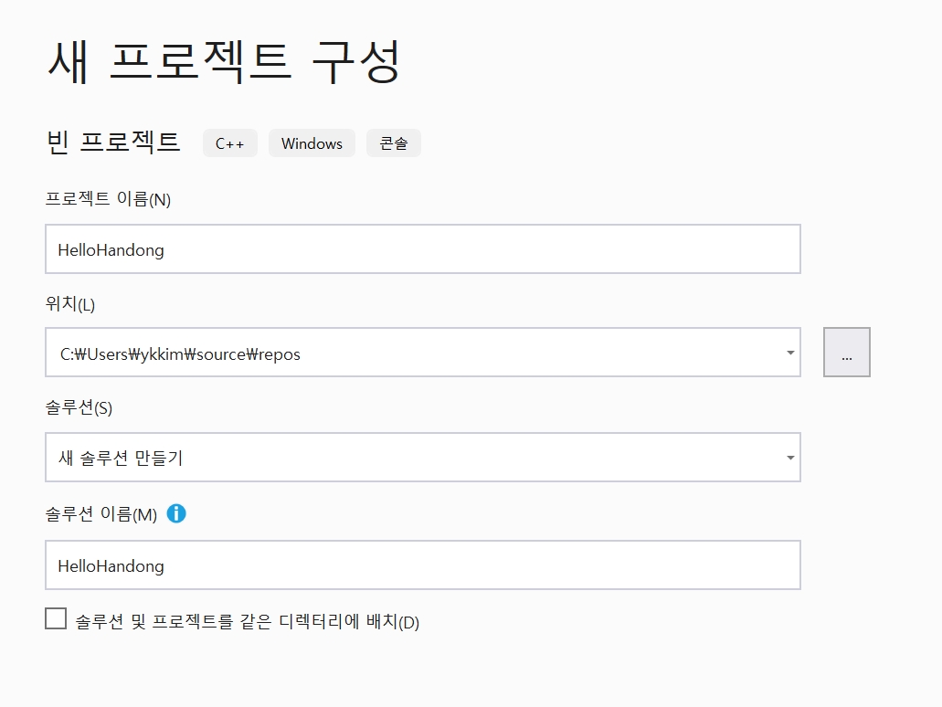942x707 pixels.
Task: Browse for location with the ... button
Action: [846, 353]
